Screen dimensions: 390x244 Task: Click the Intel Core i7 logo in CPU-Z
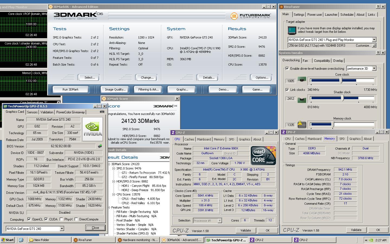[x=263, y=156]
